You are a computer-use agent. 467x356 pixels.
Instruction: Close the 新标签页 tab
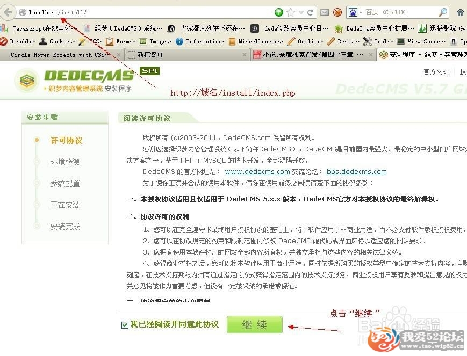[244, 55]
